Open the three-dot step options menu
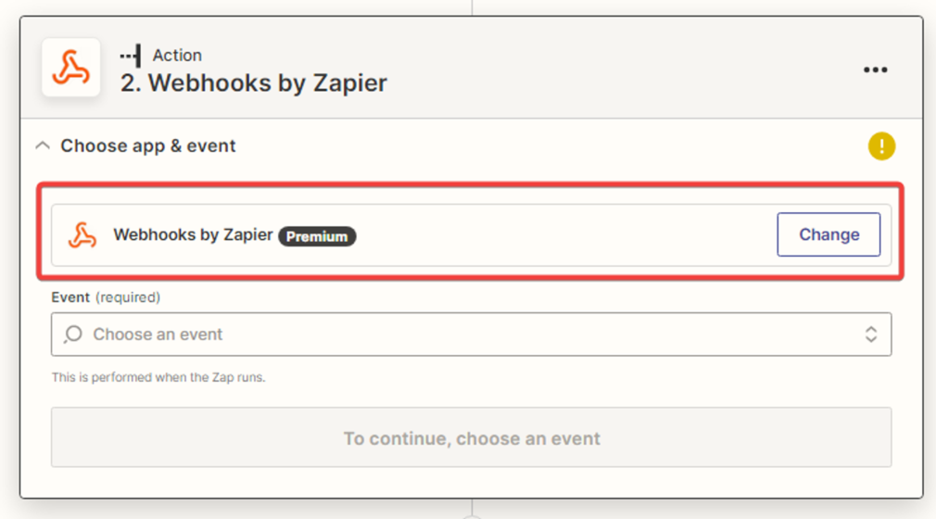Screen dimensions: 936x519 [x=875, y=70]
